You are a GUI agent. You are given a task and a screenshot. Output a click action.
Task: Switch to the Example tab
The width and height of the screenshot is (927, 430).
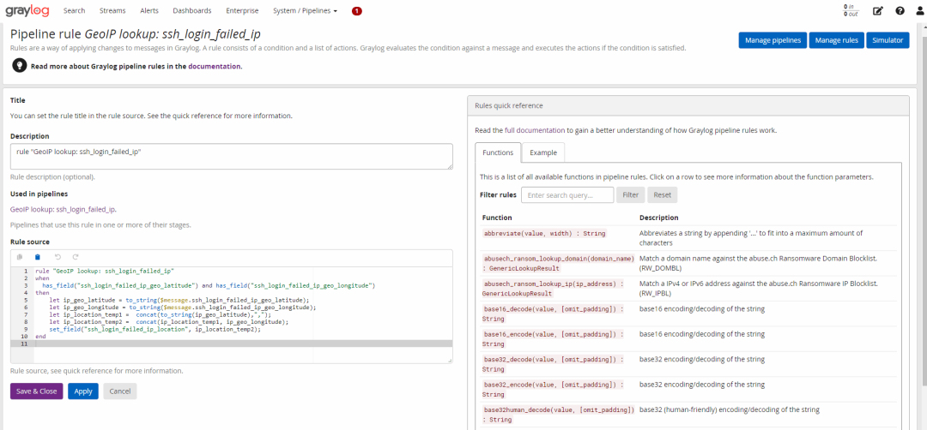[542, 152]
